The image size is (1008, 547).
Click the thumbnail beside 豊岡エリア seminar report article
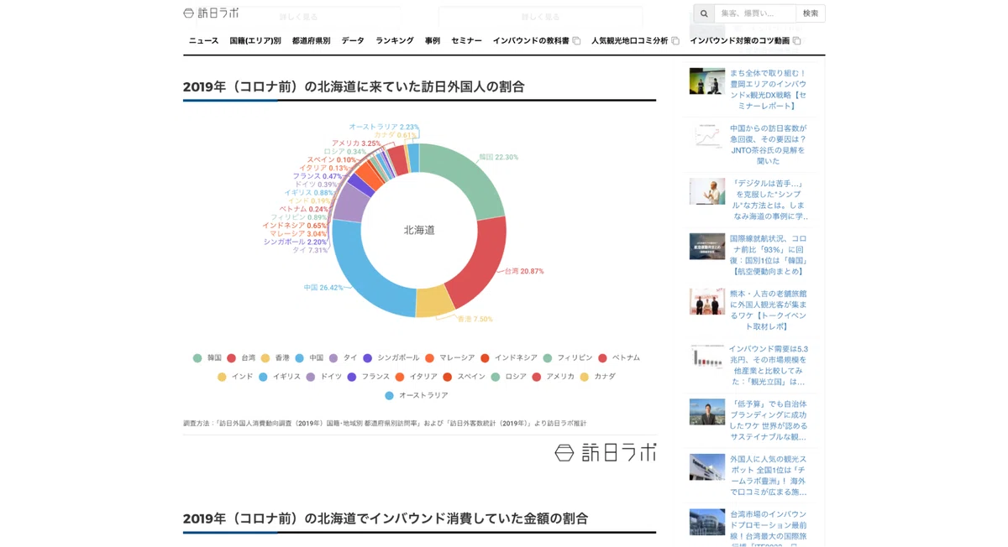[x=707, y=81]
